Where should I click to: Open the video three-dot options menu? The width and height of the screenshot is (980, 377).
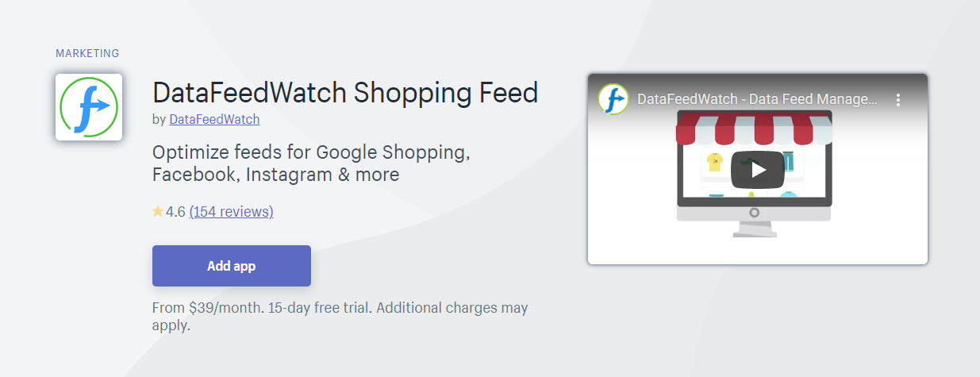[898, 100]
